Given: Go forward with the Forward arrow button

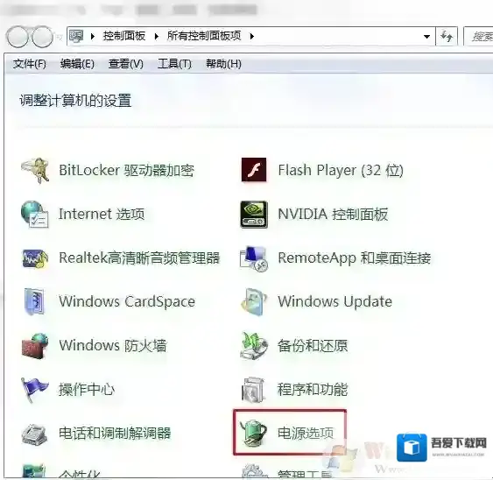Looking at the screenshot, I should (42, 37).
